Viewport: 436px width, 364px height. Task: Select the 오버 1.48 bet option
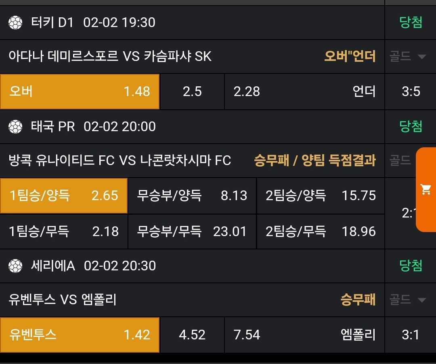click(80, 92)
